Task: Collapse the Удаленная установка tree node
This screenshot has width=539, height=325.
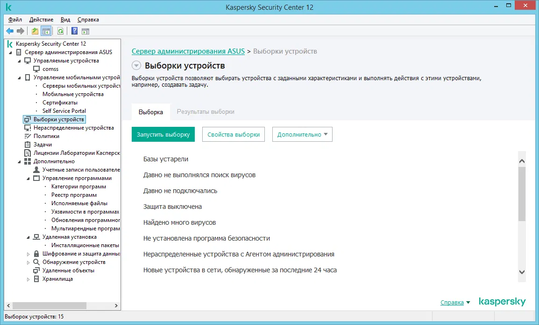Action: pos(28,237)
